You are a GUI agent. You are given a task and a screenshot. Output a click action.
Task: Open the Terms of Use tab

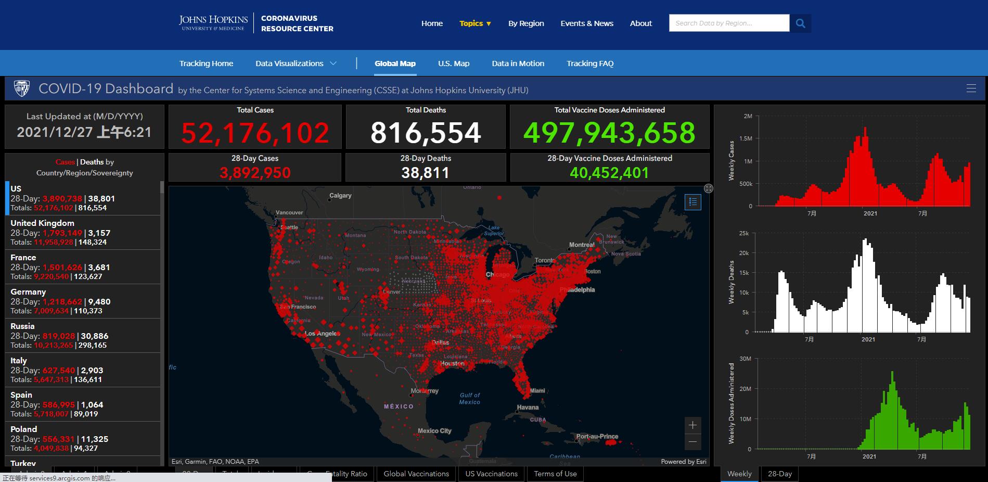click(x=555, y=474)
